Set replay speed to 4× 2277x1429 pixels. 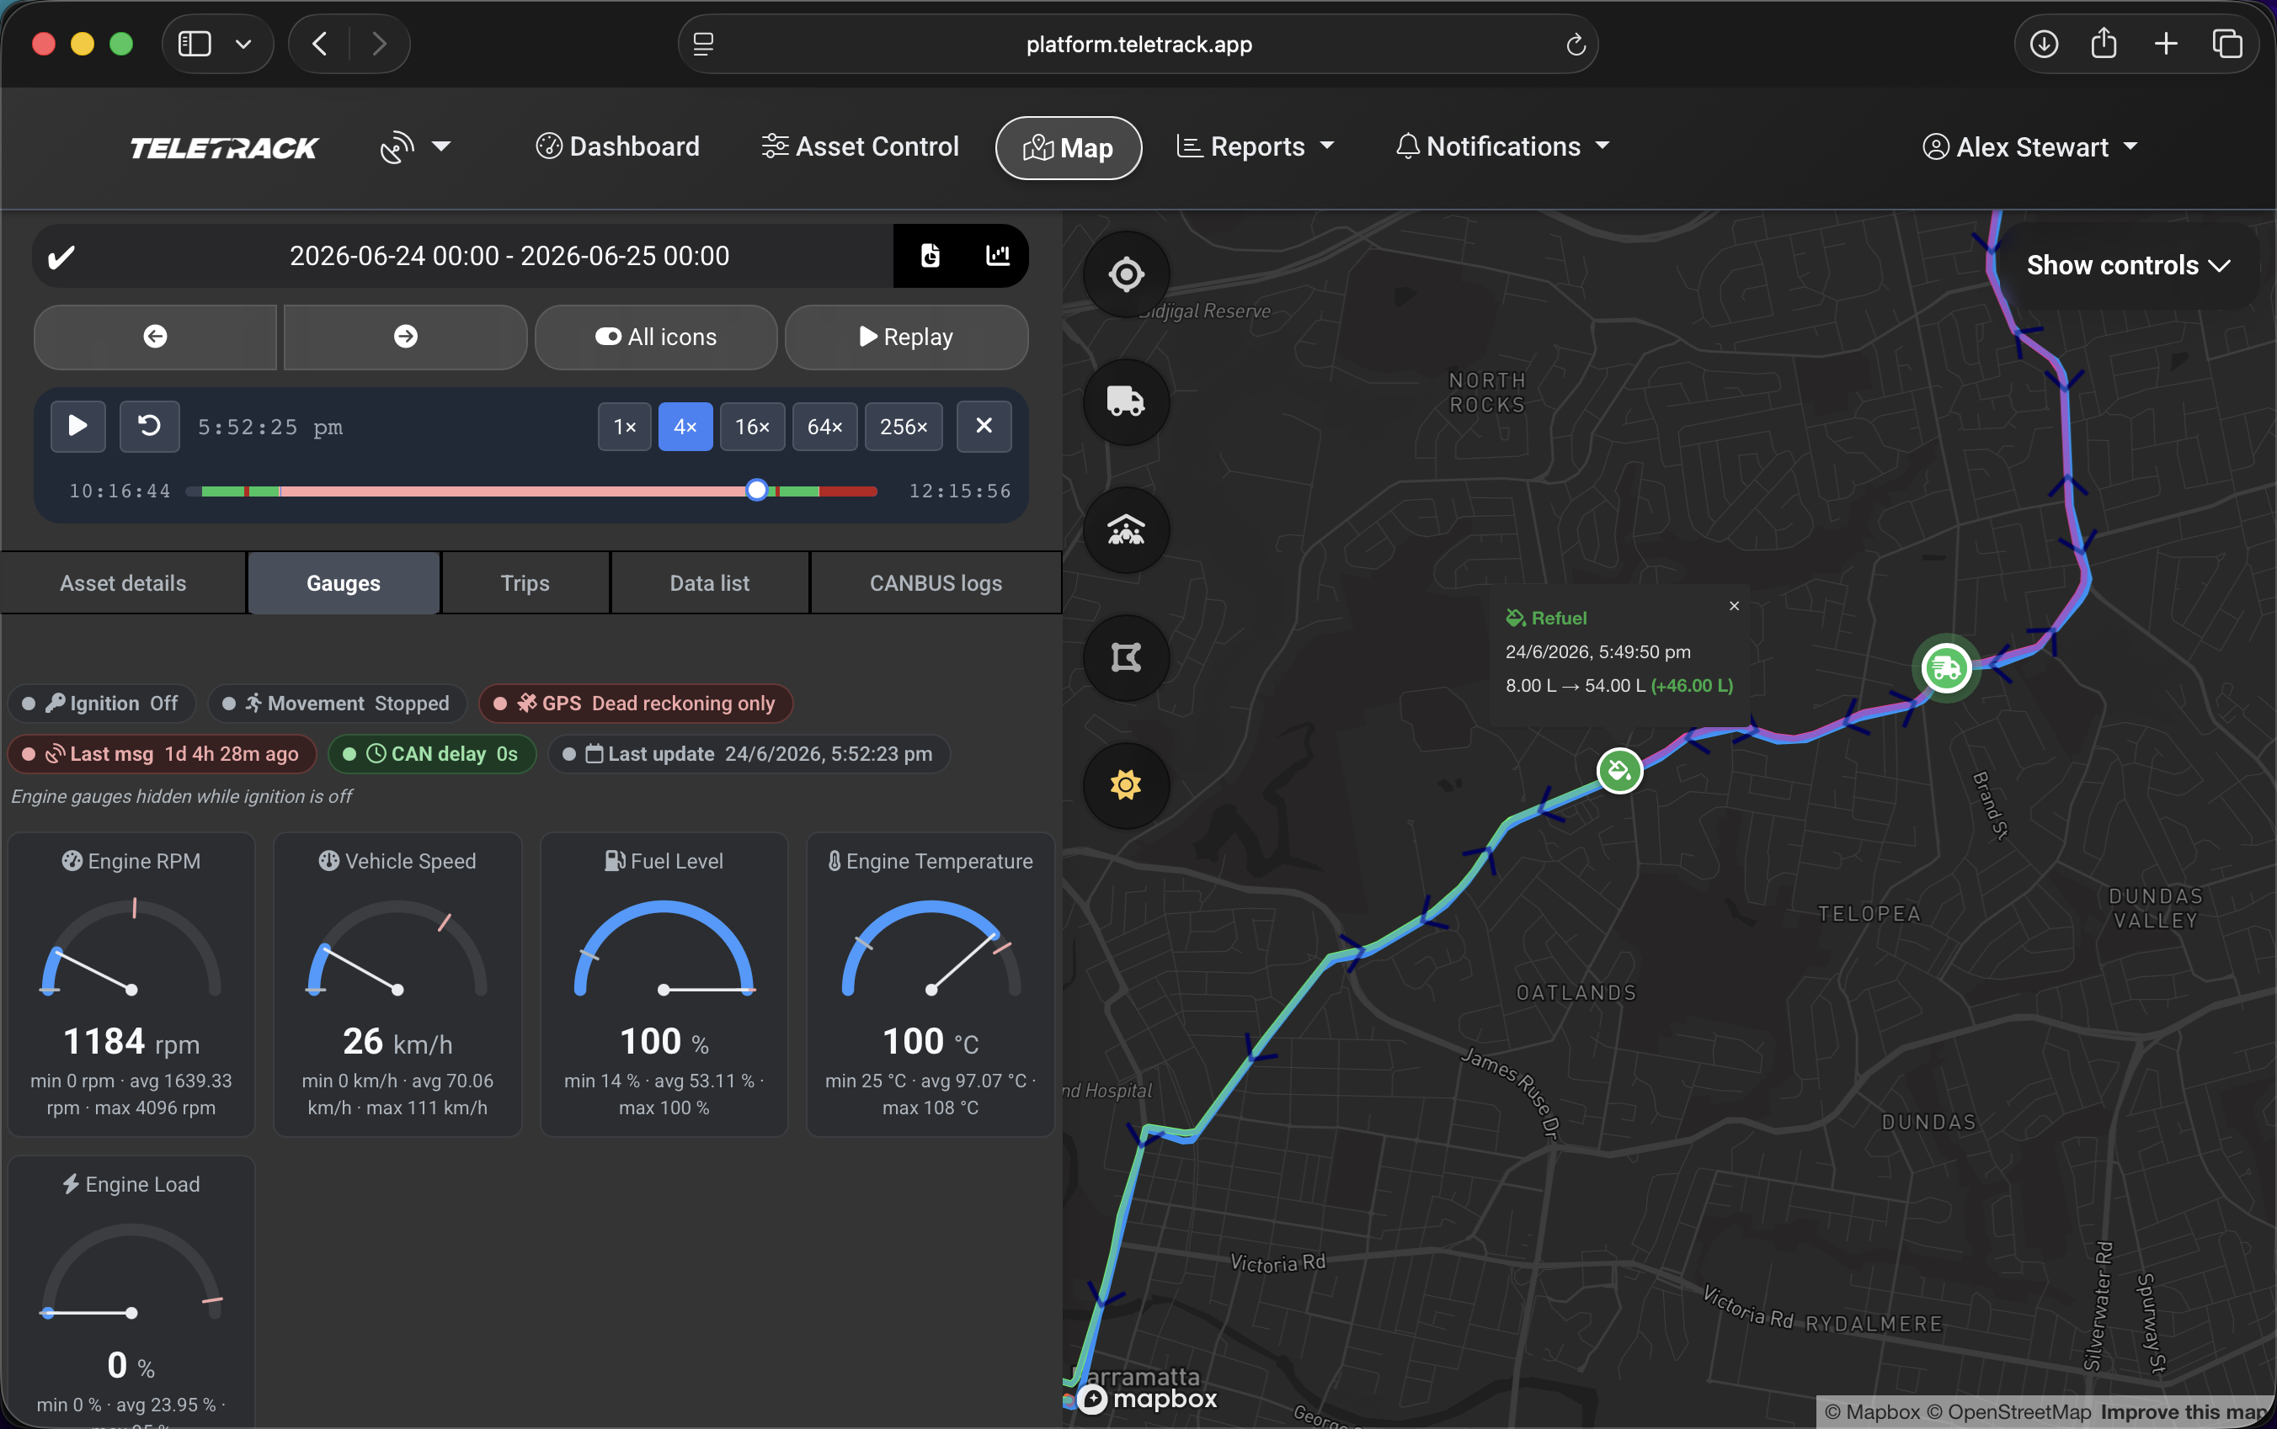(685, 426)
